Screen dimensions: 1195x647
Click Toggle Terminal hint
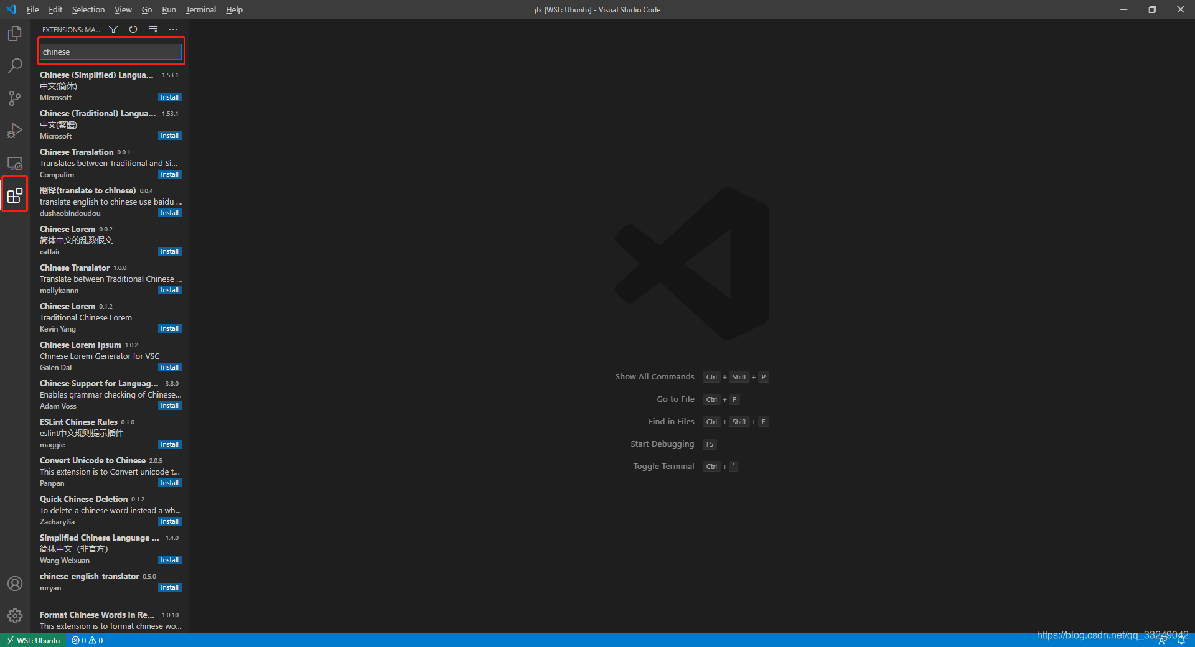[663, 466]
